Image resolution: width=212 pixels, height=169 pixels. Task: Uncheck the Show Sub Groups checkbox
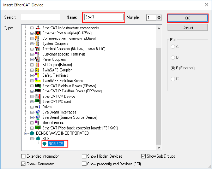point(144,156)
